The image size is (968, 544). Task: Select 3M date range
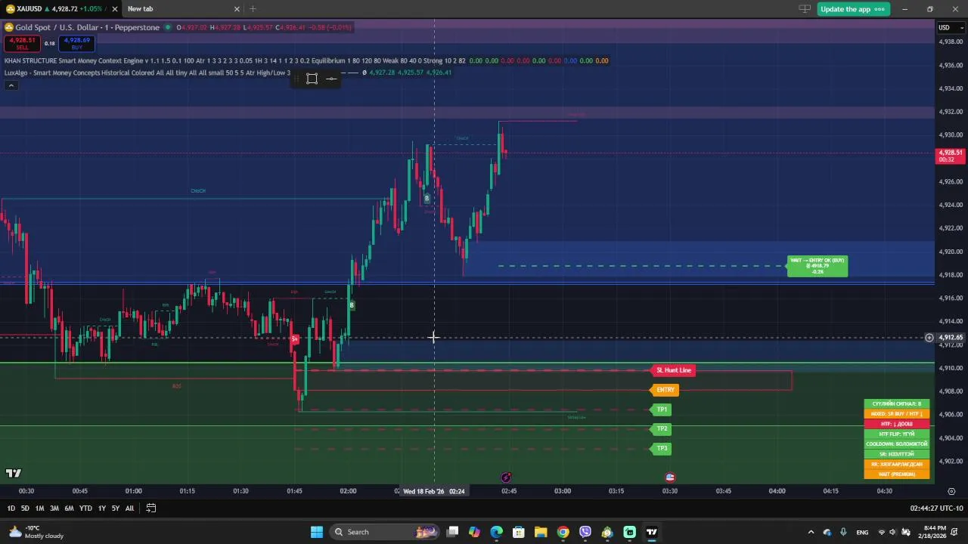pos(54,508)
